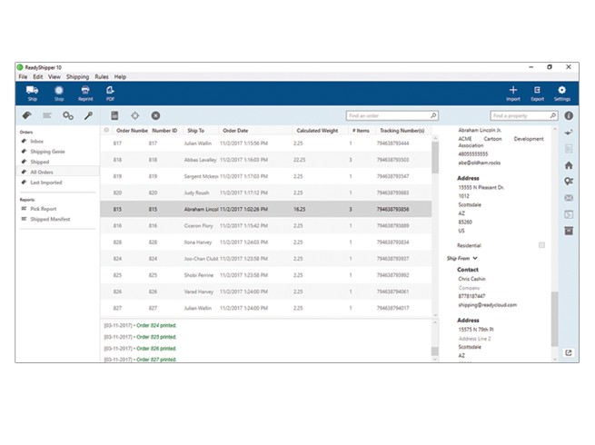Screen dimensions: 595x445
Task: Select order 817 Julian Wallin row
Action: click(265, 143)
